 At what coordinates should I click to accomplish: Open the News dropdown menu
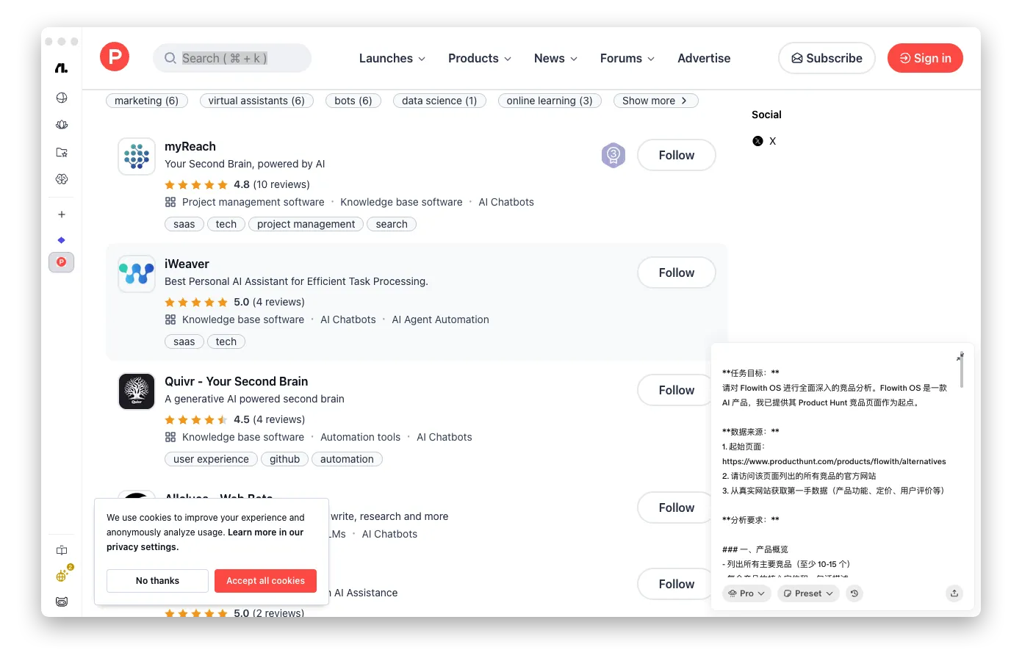(x=555, y=58)
